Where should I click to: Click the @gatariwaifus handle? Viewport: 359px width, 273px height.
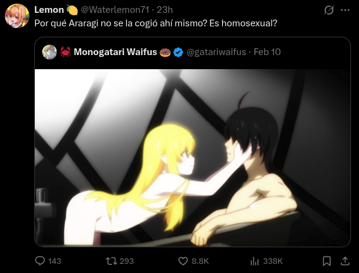click(x=217, y=52)
